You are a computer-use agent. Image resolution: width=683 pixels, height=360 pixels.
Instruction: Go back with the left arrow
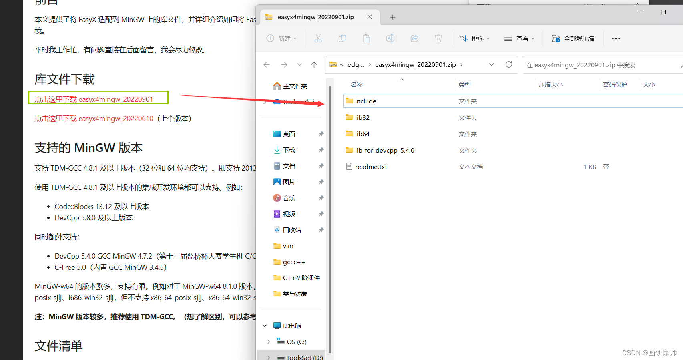(x=267, y=65)
